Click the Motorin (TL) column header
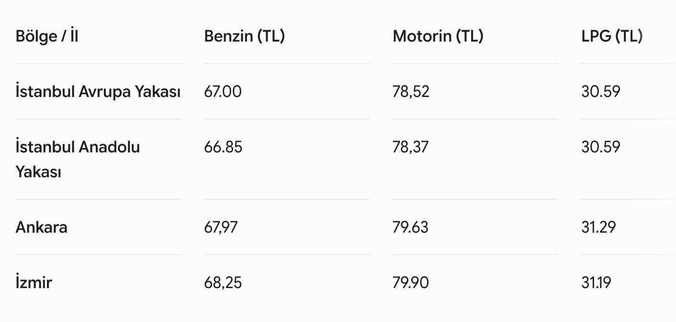Screen dimensions: 676x322 coord(438,36)
